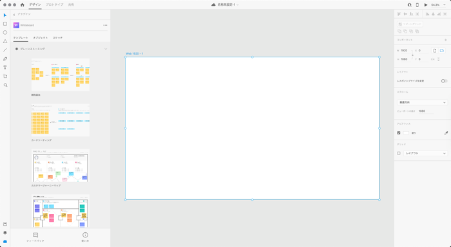The image size is (451, 247).
Task: Switch to the Prototype tab
Action: (55, 5)
